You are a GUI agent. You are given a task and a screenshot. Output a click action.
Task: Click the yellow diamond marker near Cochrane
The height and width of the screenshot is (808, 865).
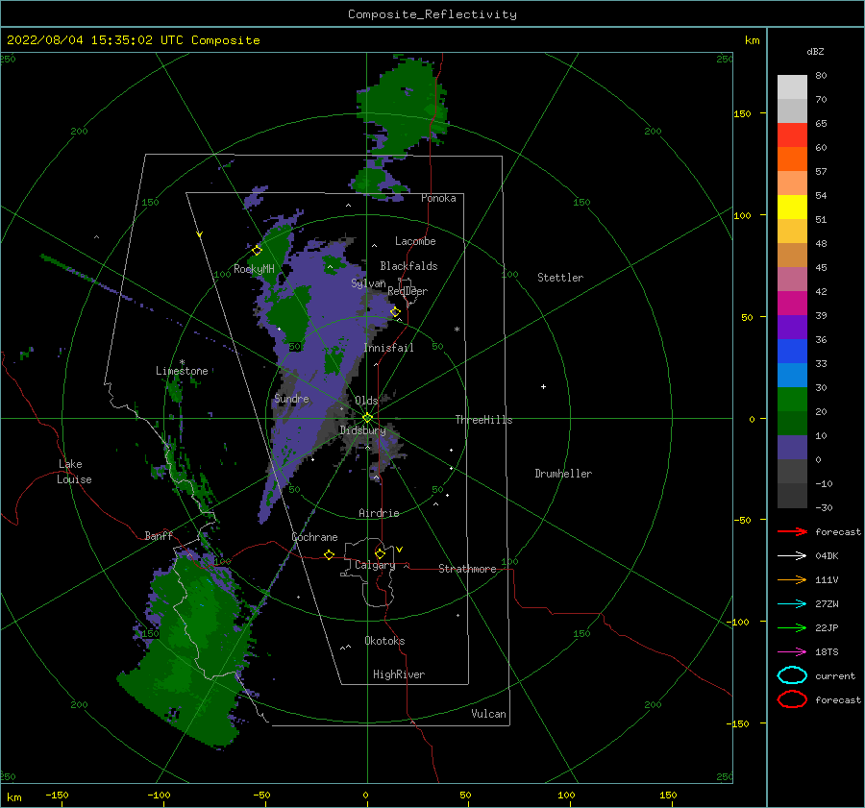point(329,555)
